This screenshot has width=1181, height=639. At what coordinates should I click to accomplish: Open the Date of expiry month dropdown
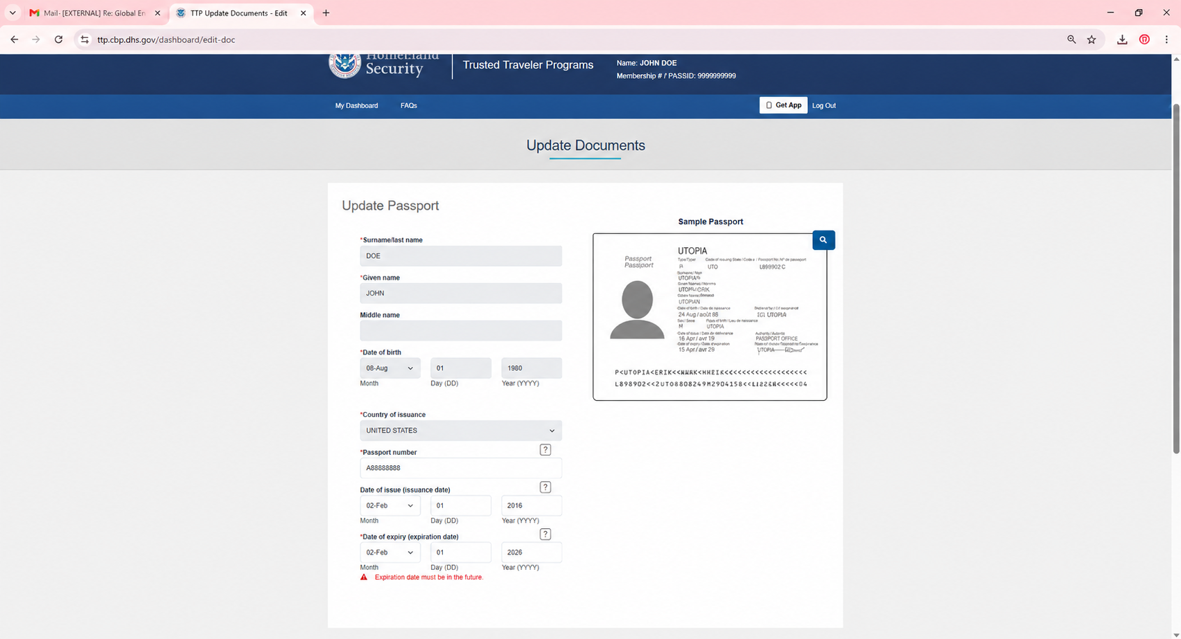[x=390, y=552]
